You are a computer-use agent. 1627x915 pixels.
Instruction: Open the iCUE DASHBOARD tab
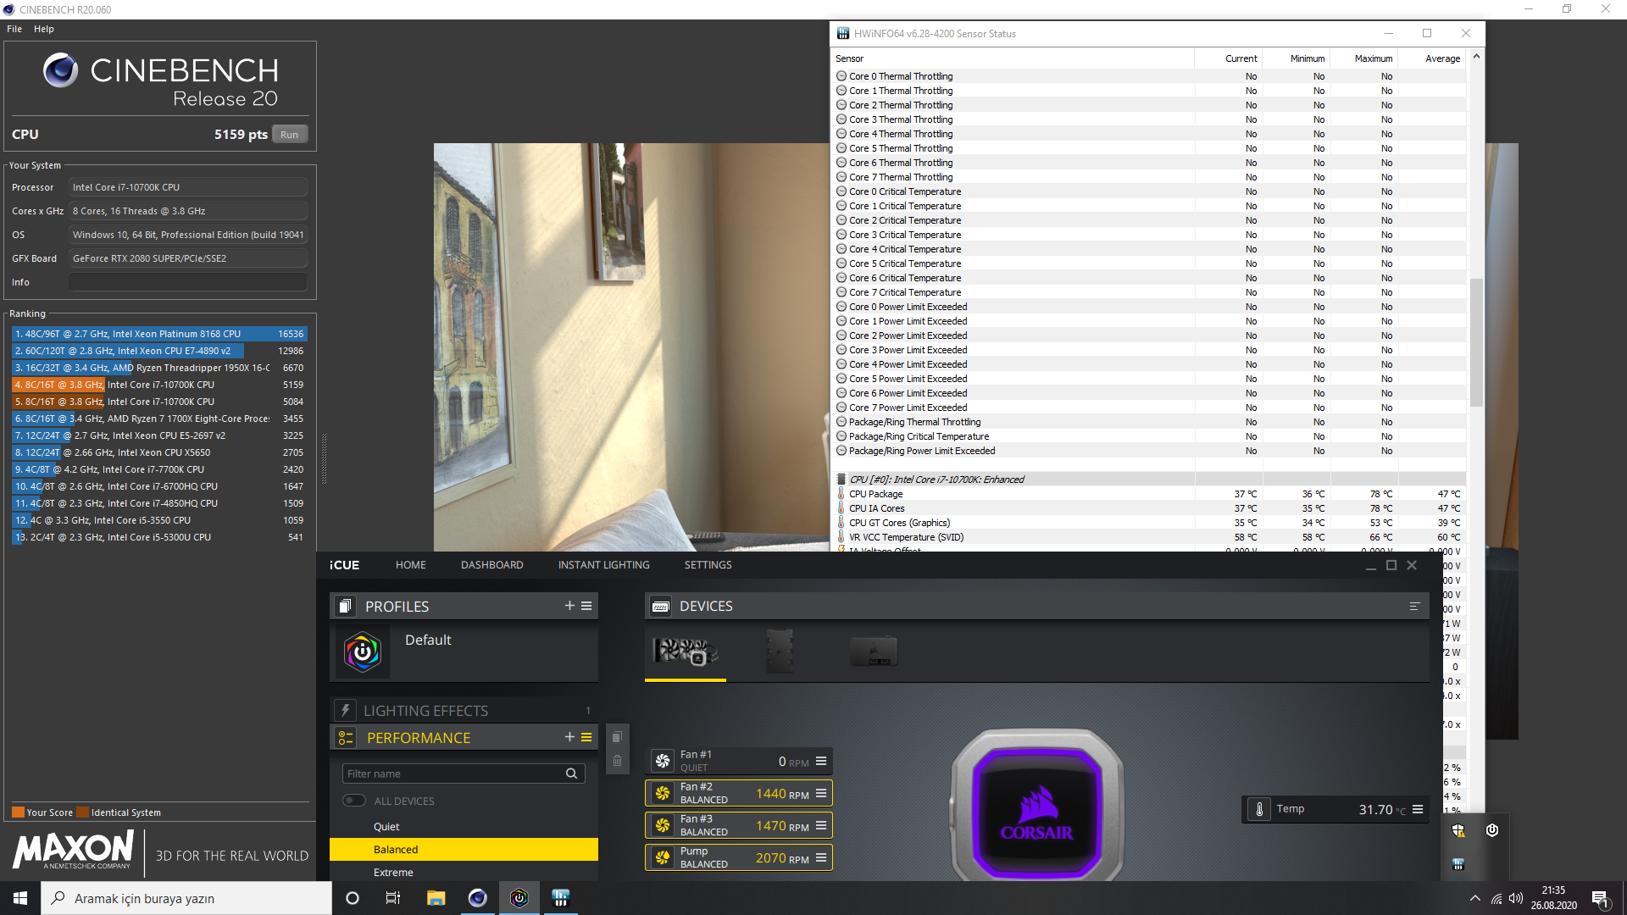tap(492, 565)
